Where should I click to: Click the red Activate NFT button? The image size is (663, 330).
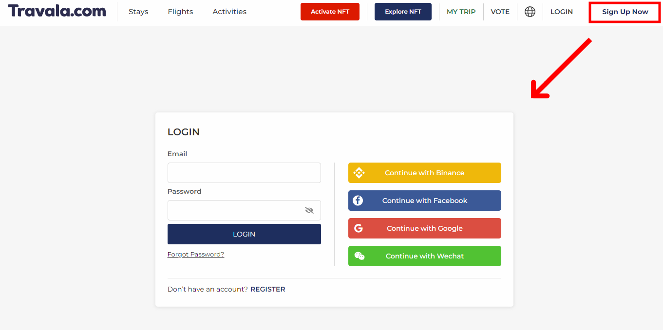pyautogui.click(x=330, y=12)
